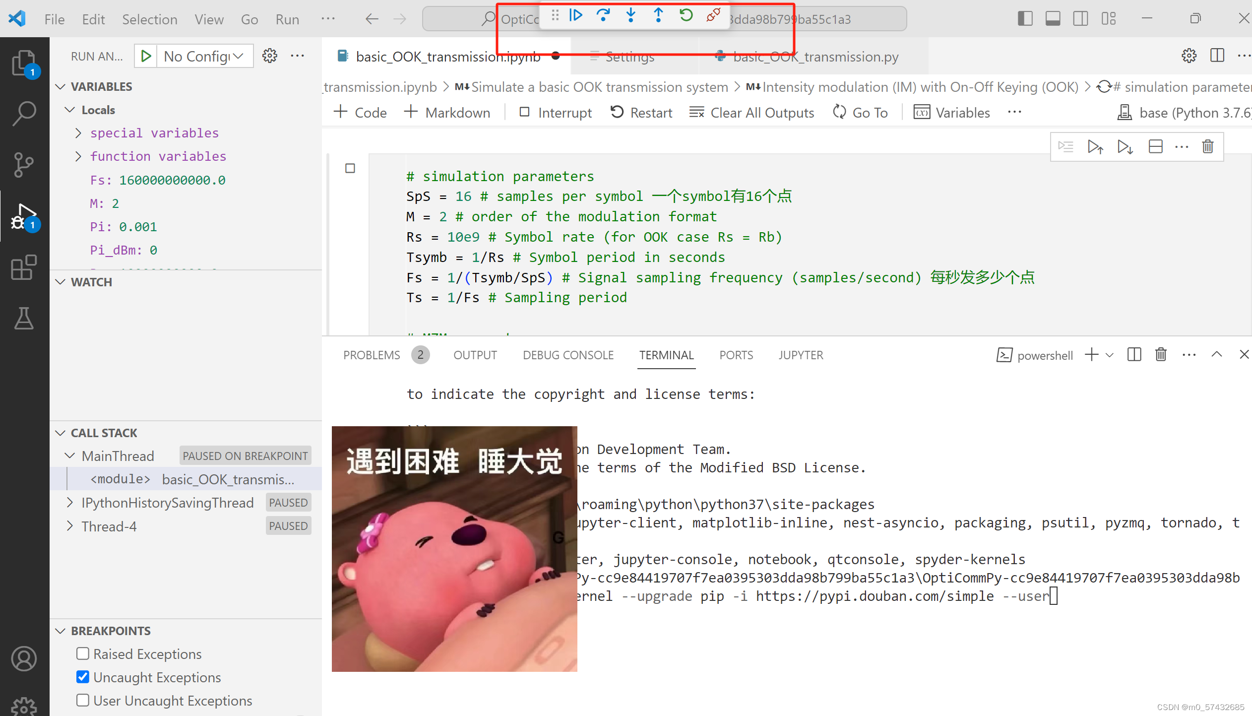
Task: Open the Run and Debug sidebar view
Action: coord(23,217)
